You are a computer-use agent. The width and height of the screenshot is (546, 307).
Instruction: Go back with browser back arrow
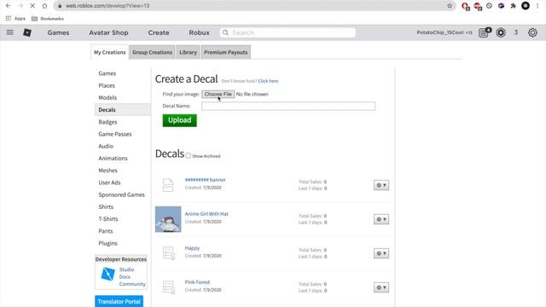pos(8,6)
